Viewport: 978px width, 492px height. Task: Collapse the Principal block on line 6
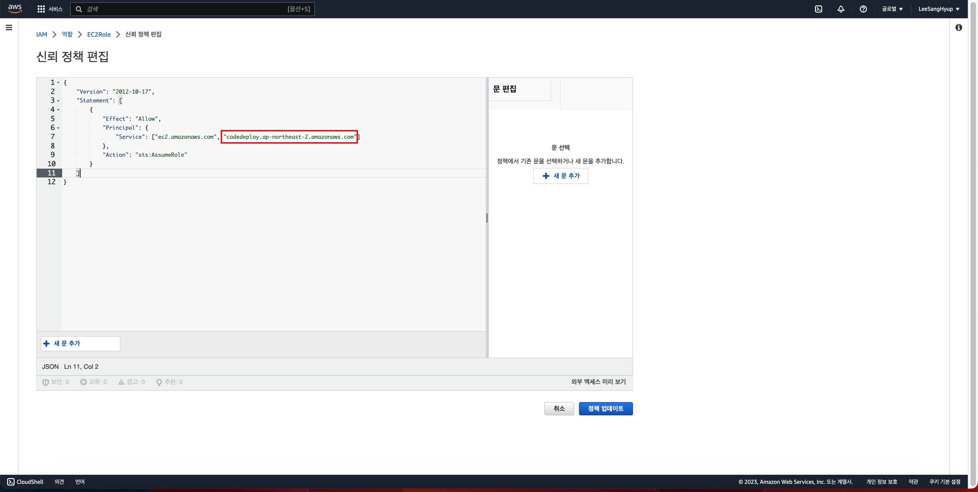tap(58, 128)
